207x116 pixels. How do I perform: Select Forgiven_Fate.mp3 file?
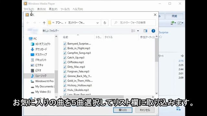pyautogui.click(x=76, y=72)
